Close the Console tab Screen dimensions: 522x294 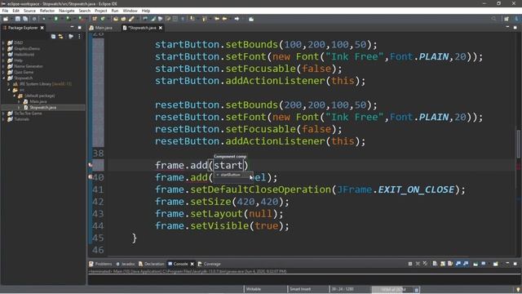tap(192, 264)
